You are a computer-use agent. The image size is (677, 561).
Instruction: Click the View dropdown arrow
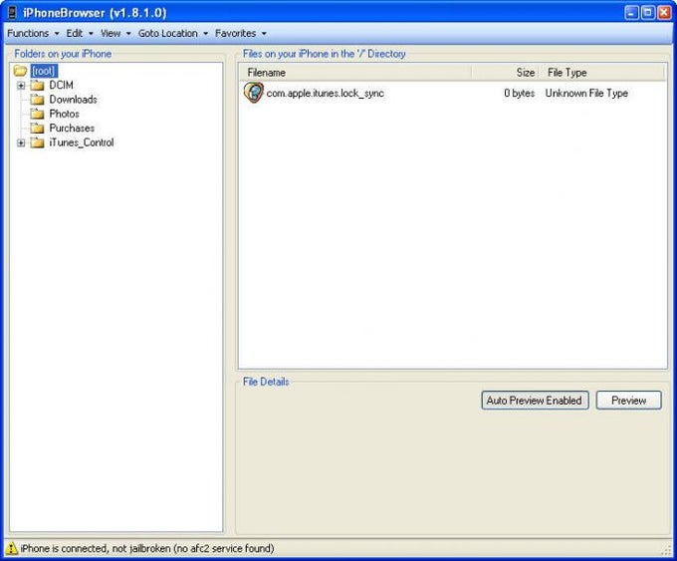point(128,34)
